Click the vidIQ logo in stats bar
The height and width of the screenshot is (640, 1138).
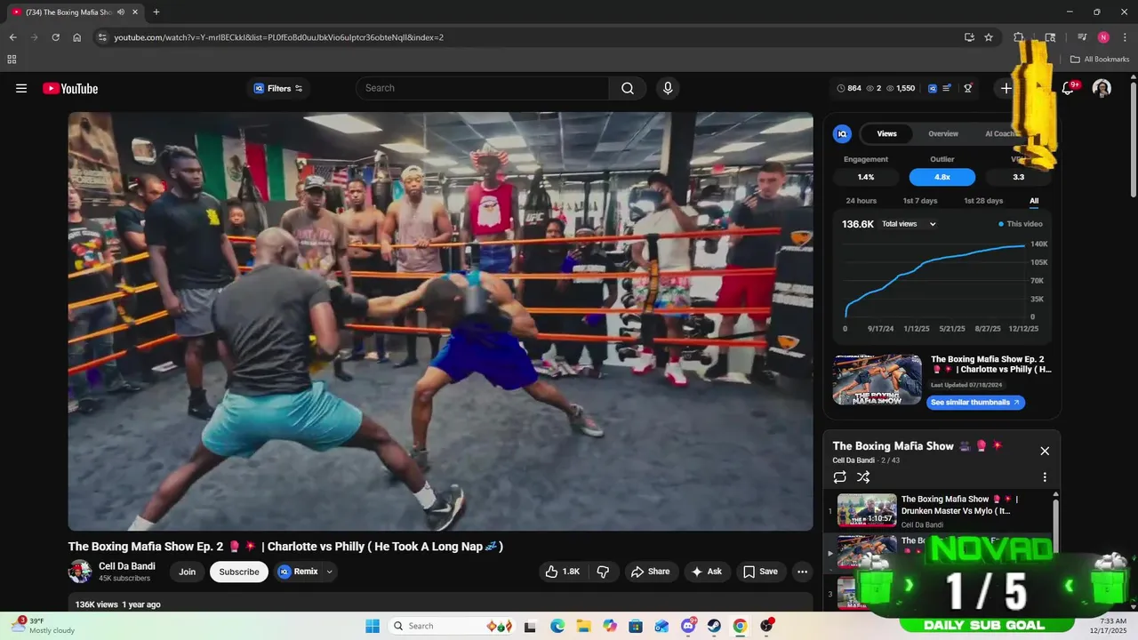[933, 88]
